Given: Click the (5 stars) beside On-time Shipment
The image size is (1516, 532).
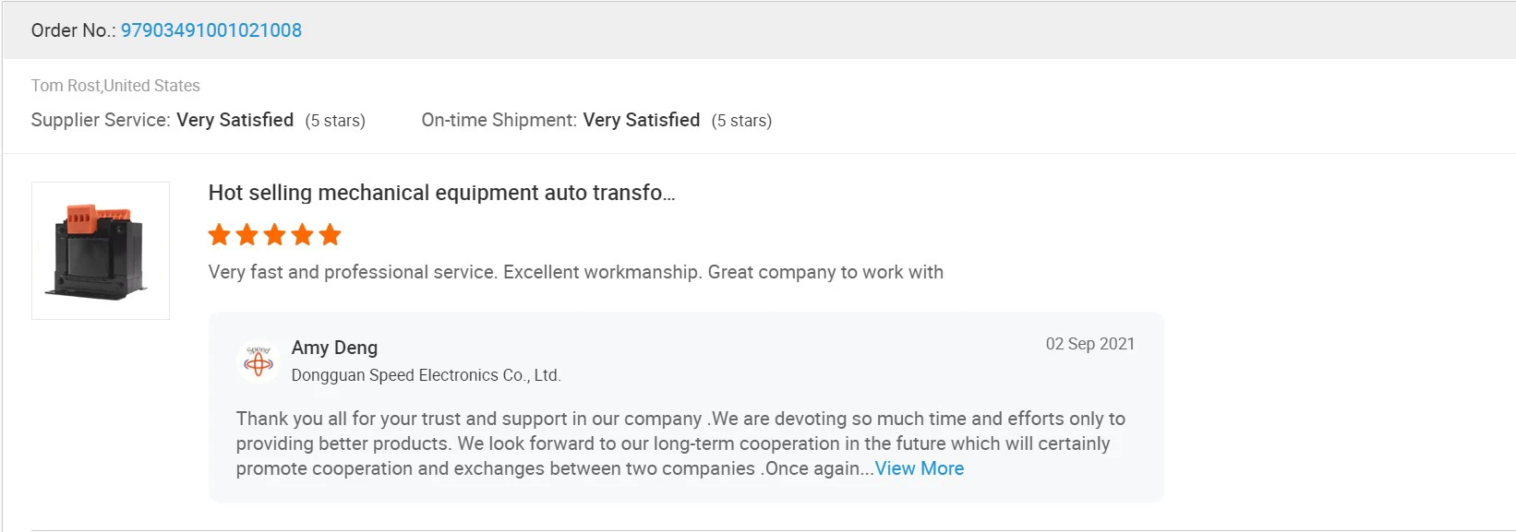Looking at the screenshot, I should pyautogui.click(x=741, y=121).
